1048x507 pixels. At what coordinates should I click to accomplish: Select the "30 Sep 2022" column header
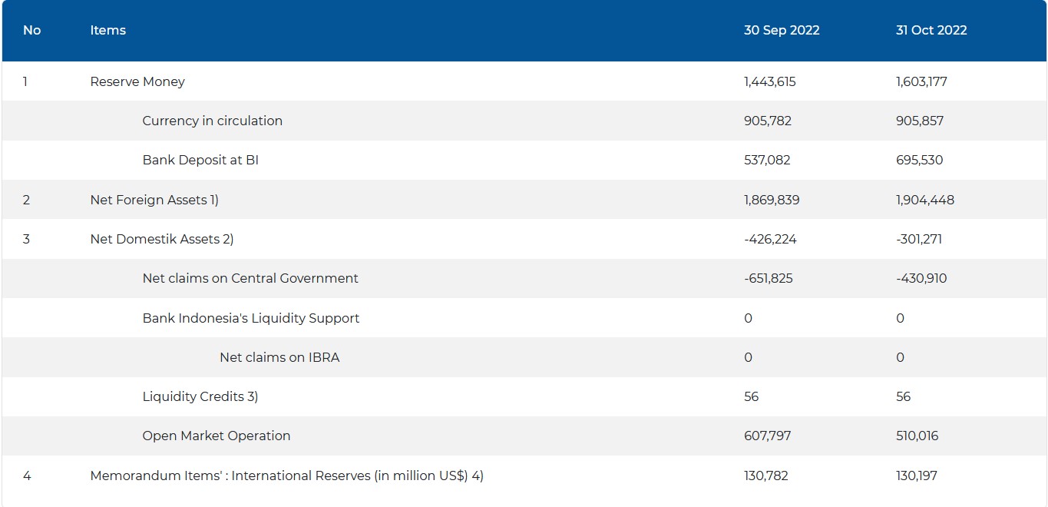[x=781, y=31]
